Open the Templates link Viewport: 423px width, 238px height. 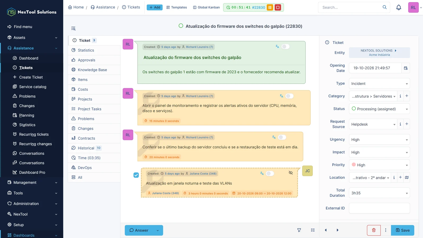coord(177,7)
